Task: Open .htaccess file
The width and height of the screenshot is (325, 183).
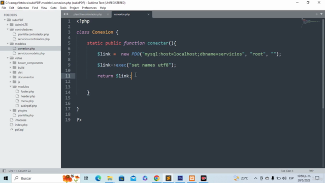Action: (x=20, y=120)
